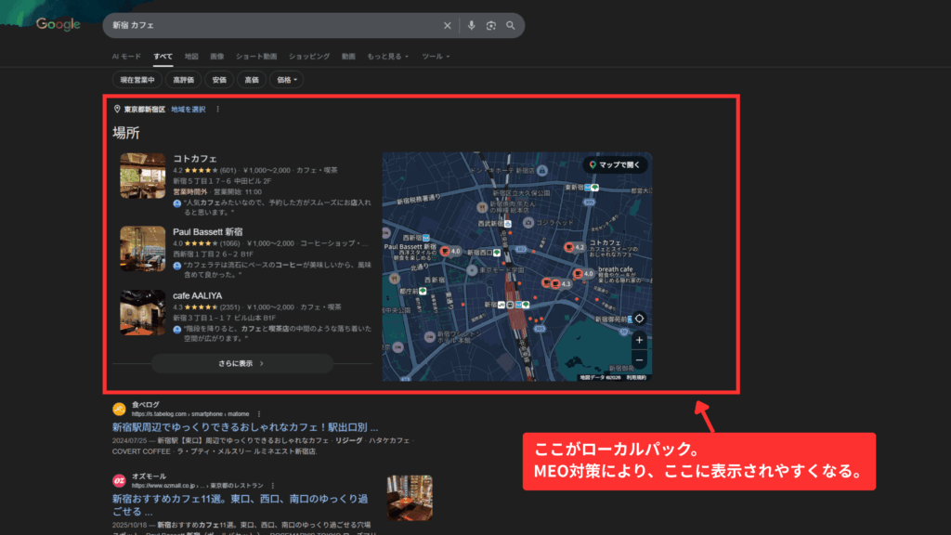Image resolution: width=951 pixels, height=535 pixels.
Task: Enable the 現在営業中 filter chip
Action: pos(137,79)
